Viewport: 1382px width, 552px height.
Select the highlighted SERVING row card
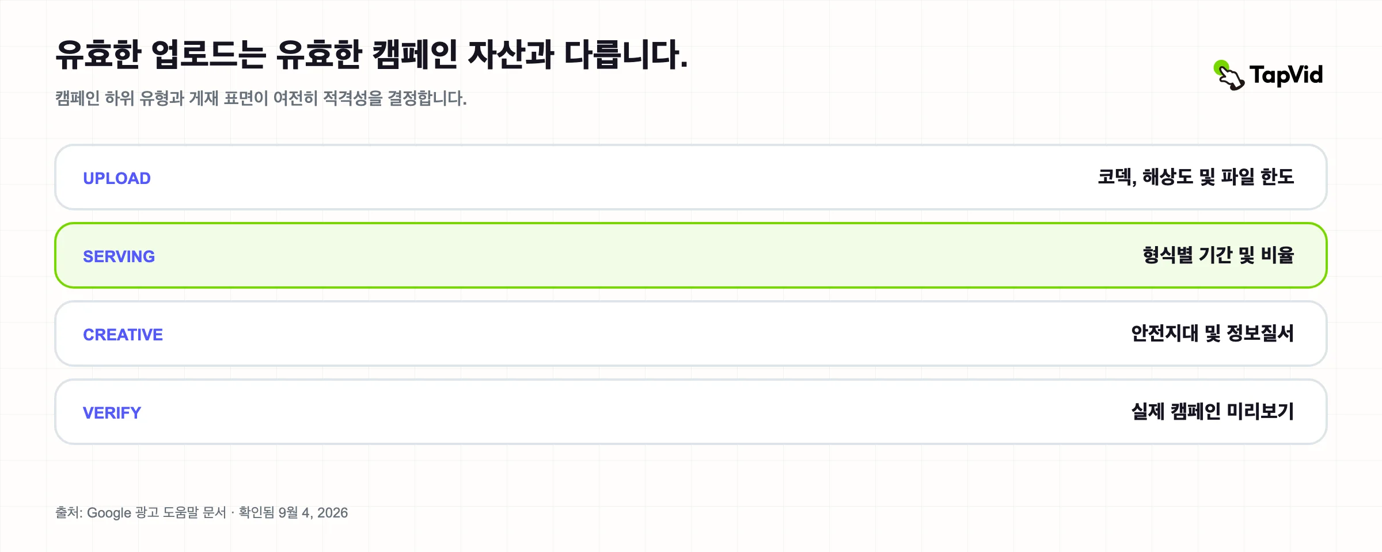pyautogui.click(x=691, y=255)
